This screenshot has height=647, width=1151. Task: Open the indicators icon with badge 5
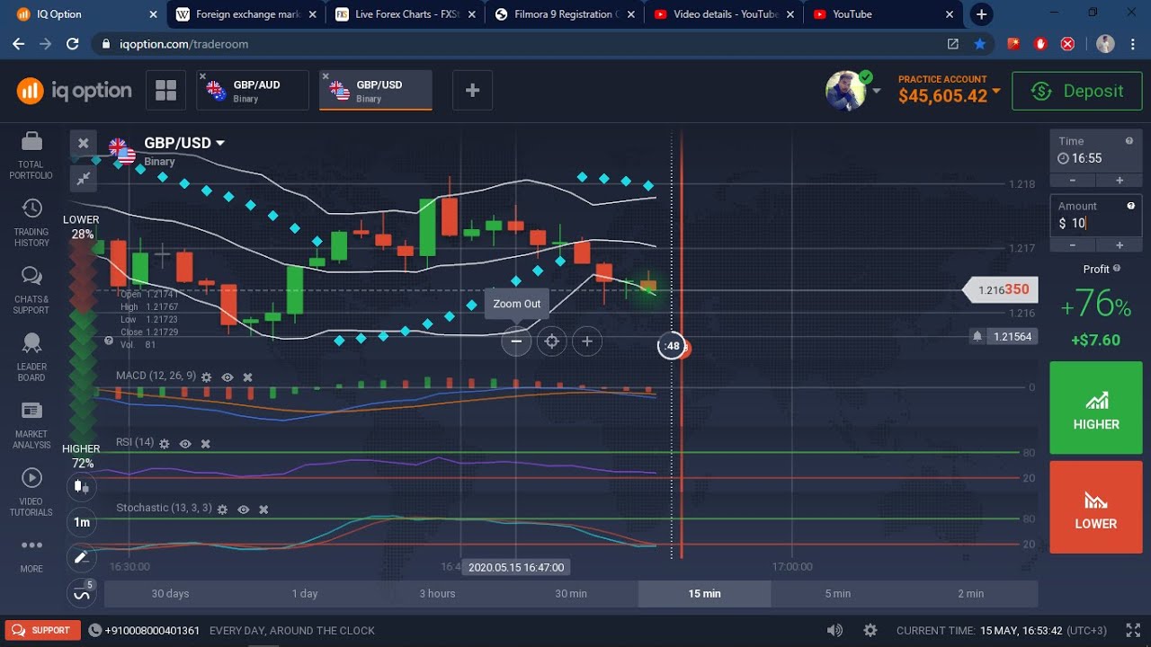[82, 593]
